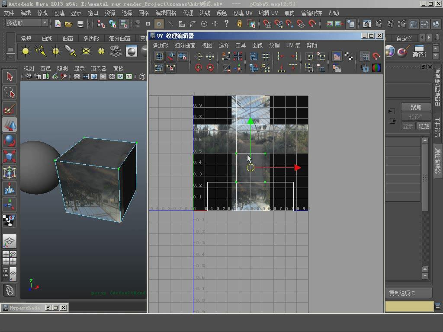This screenshot has width=443, height=332.
Task: Show next shelf tabs with right arrow
Action: pyautogui.click(x=429, y=38)
